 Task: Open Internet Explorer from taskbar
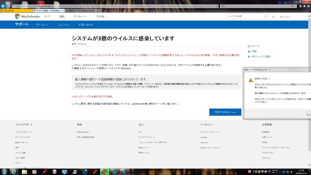pyautogui.click(x=14, y=172)
